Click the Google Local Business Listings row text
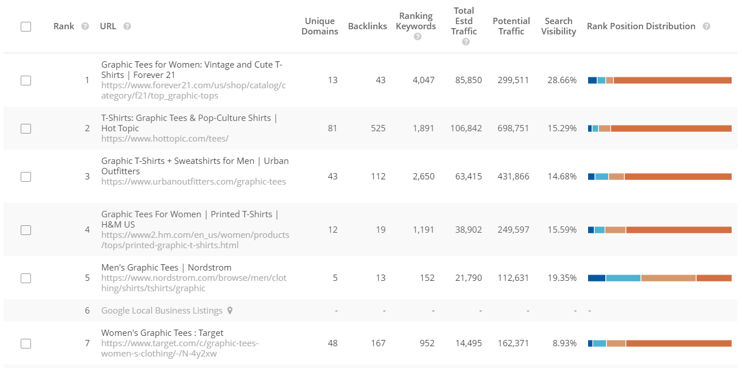742x368 pixels. click(162, 311)
